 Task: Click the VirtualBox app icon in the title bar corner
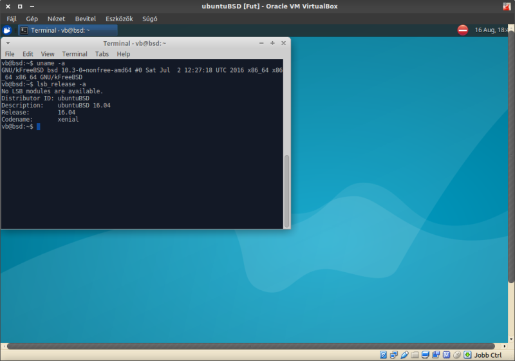[507, 6]
